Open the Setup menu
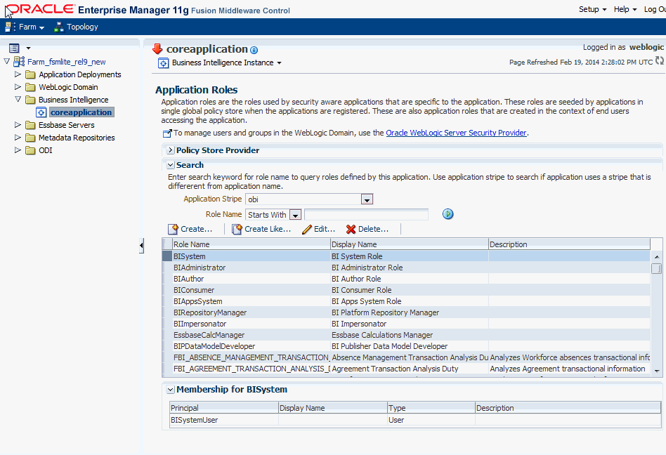 (592, 9)
